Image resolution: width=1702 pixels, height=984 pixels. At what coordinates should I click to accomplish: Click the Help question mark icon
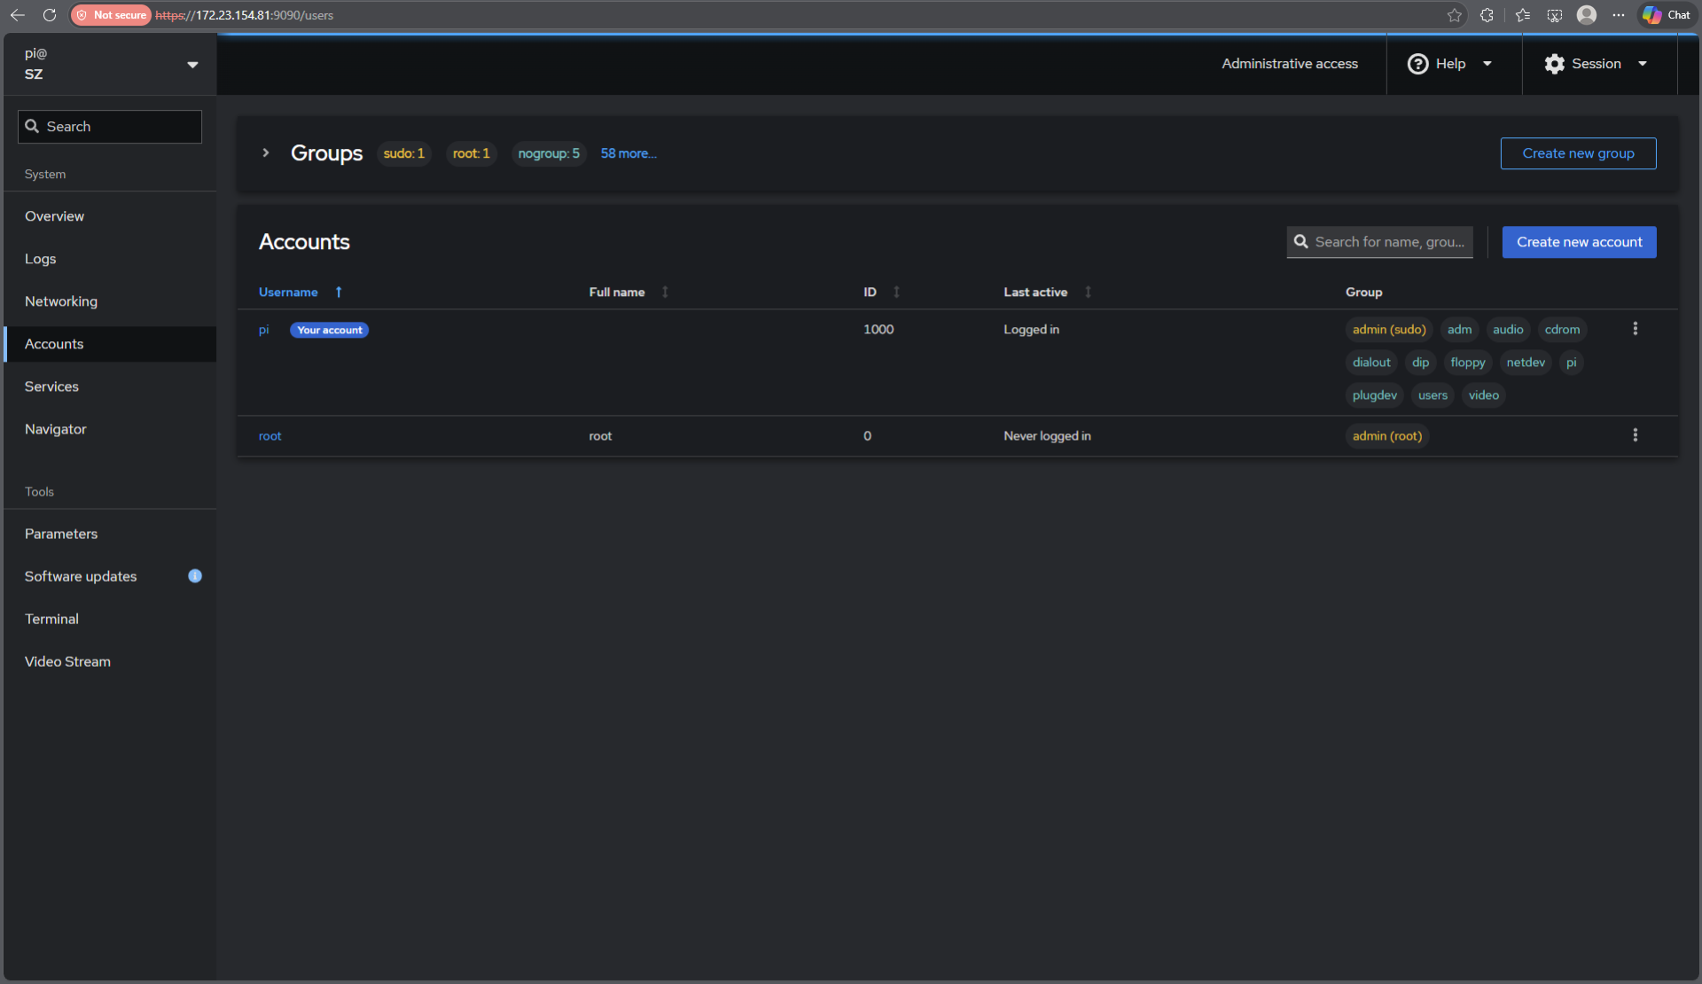tap(1417, 63)
